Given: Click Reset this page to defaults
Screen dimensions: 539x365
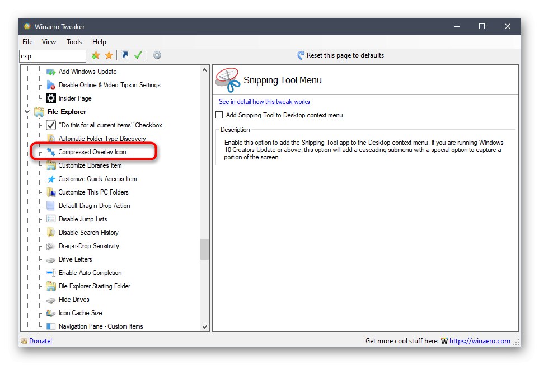Looking at the screenshot, I should pyautogui.click(x=341, y=55).
